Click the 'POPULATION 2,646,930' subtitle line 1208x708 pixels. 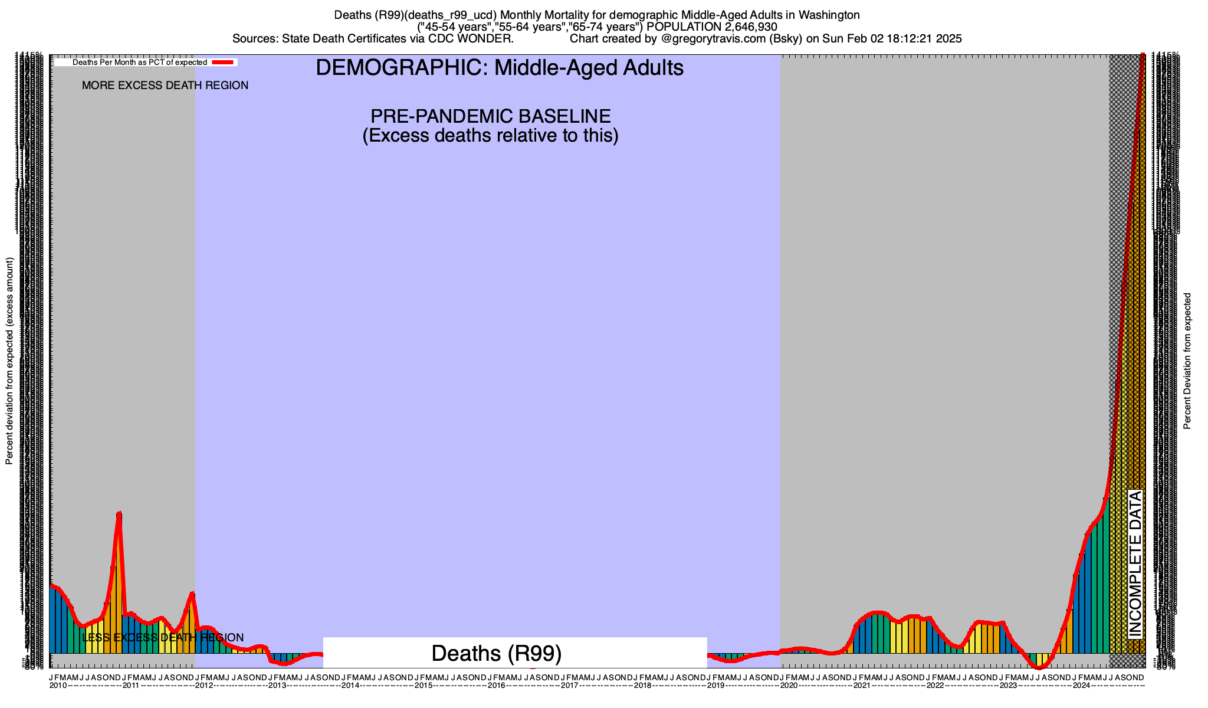(x=597, y=27)
